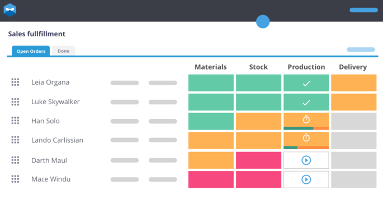The image size is (383, 215).
Task: Click the drag handle for Luke Skywalker
Action: pyautogui.click(x=15, y=102)
